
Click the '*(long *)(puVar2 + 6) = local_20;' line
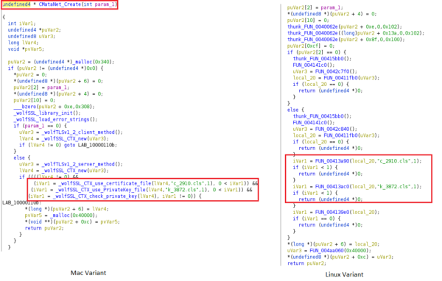(333, 244)
